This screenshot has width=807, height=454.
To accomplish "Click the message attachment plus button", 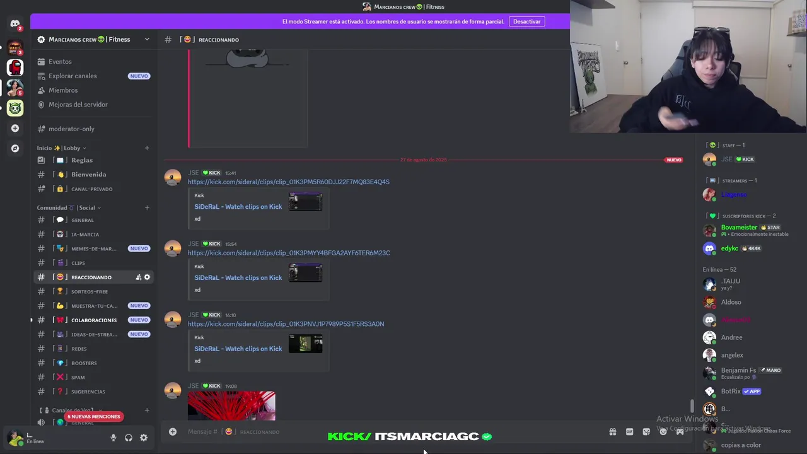I will (x=173, y=432).
